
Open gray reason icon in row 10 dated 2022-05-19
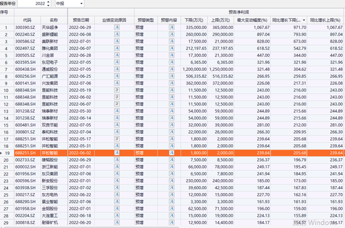(x=117, y=90)
